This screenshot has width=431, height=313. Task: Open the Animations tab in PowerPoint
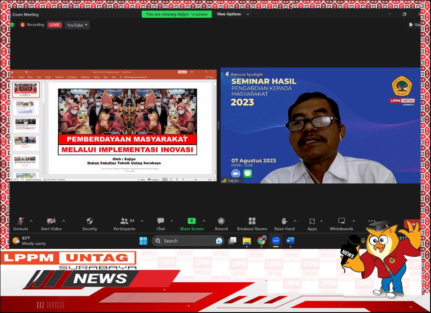click(72, 77)
